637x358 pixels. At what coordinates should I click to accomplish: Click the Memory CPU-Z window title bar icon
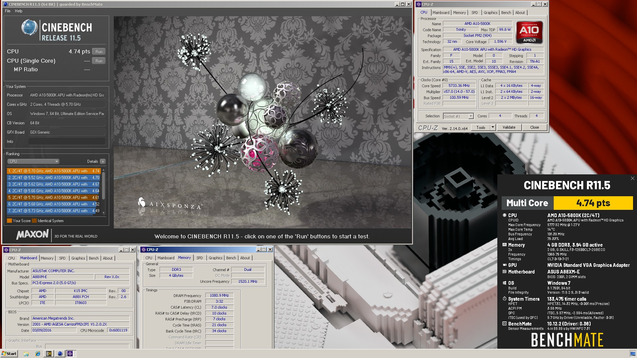[143, 250]
